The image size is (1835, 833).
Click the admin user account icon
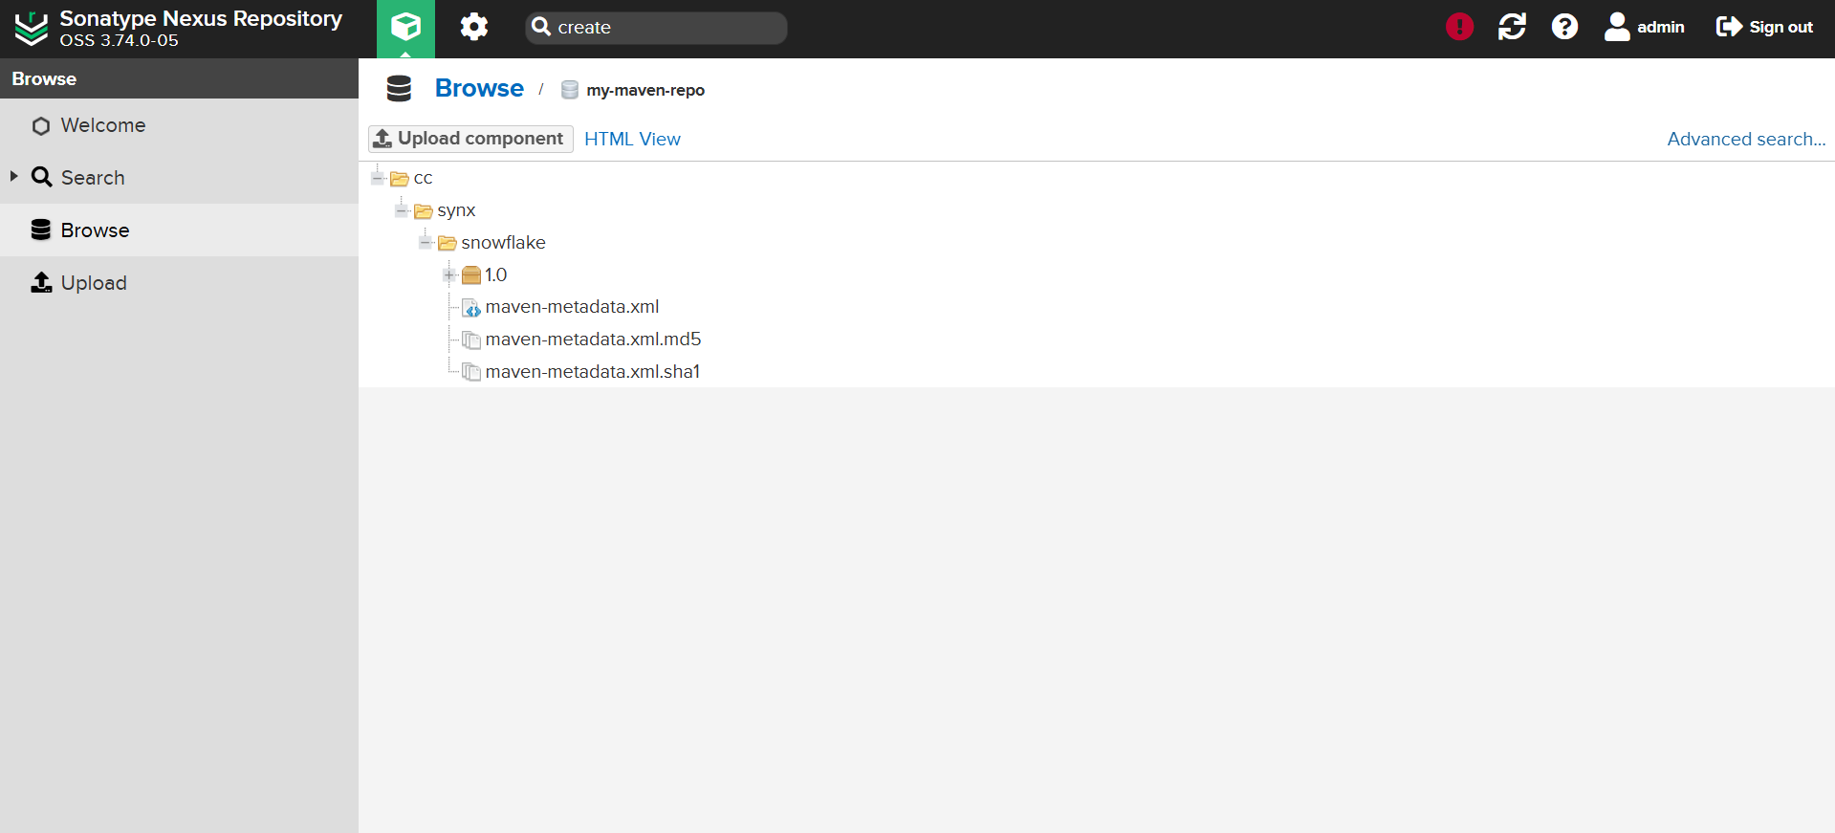1617,27
